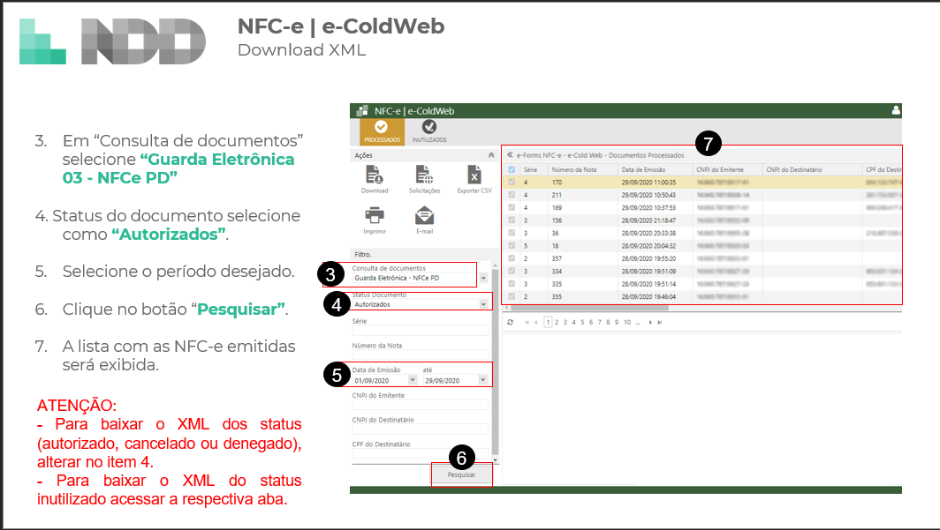Click the e-ColdWeb logo icon in header
The width and height of the screenshot is (940, 530).
(362, 110)
